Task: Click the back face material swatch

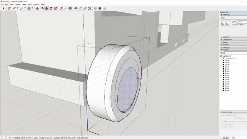Action: click(x=227, y=24)
